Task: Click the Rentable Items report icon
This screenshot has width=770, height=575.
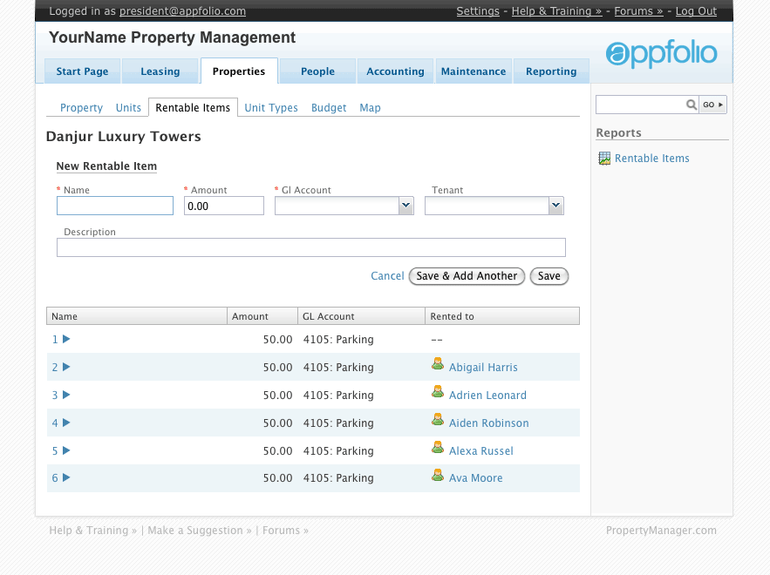Action: pyautogui.click(x=604, y=159)
